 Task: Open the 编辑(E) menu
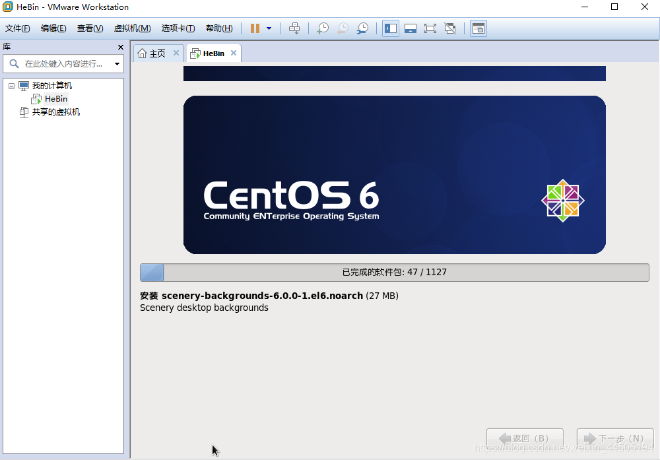53,28
